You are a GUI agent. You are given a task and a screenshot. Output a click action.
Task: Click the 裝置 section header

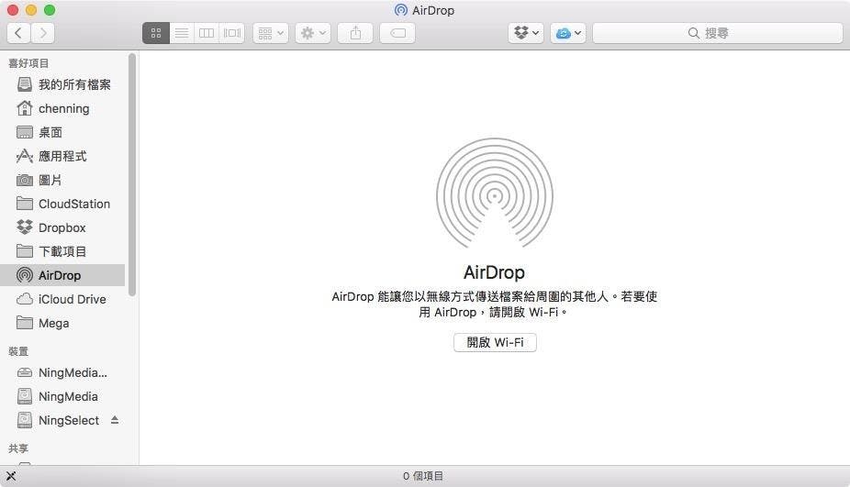[18, 351]
